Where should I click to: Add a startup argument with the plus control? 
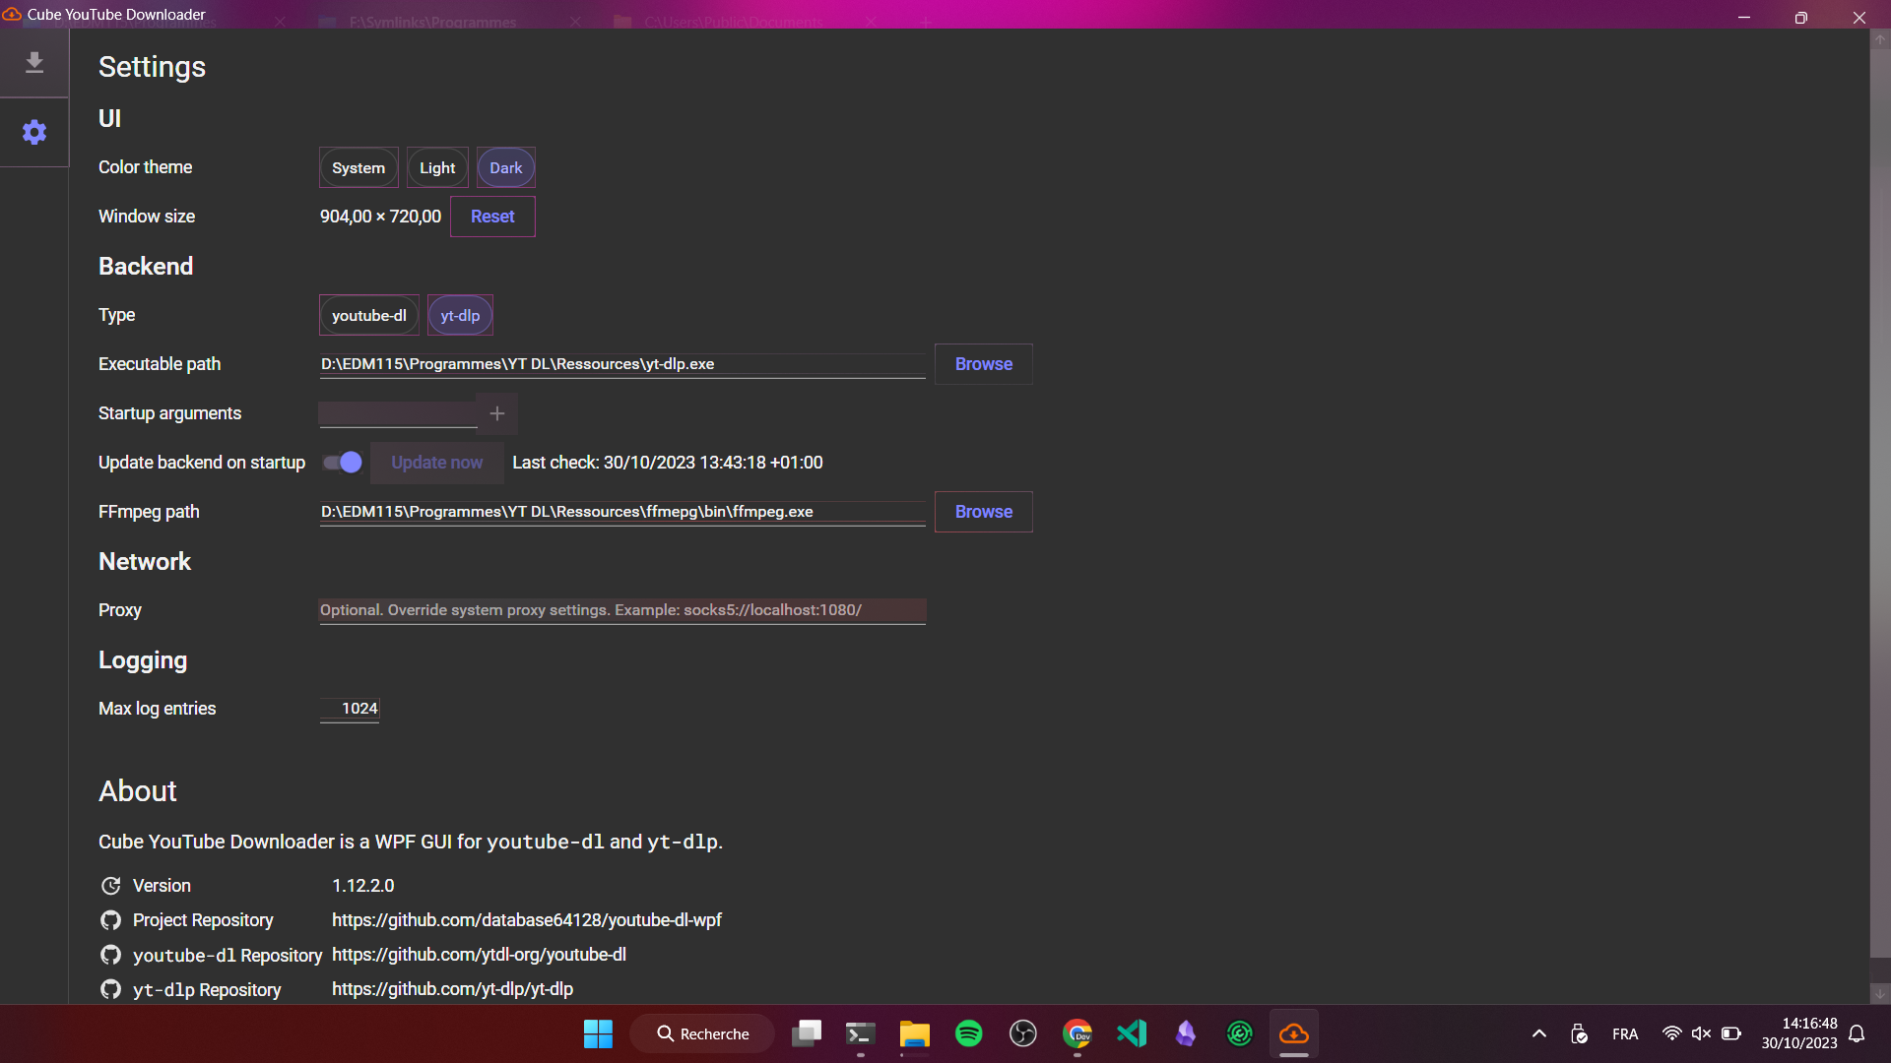496,413
